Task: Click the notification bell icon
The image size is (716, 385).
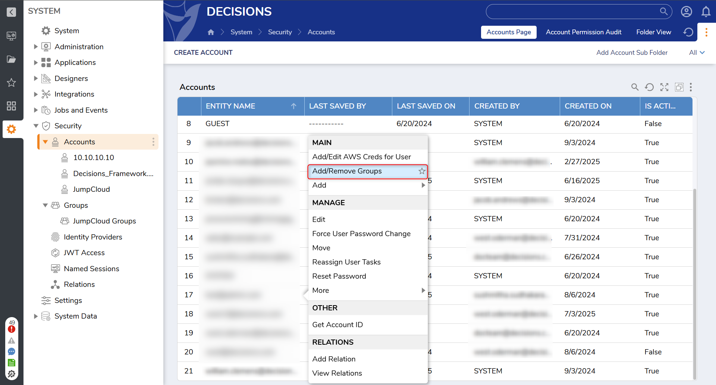Action: coord(706,12)
